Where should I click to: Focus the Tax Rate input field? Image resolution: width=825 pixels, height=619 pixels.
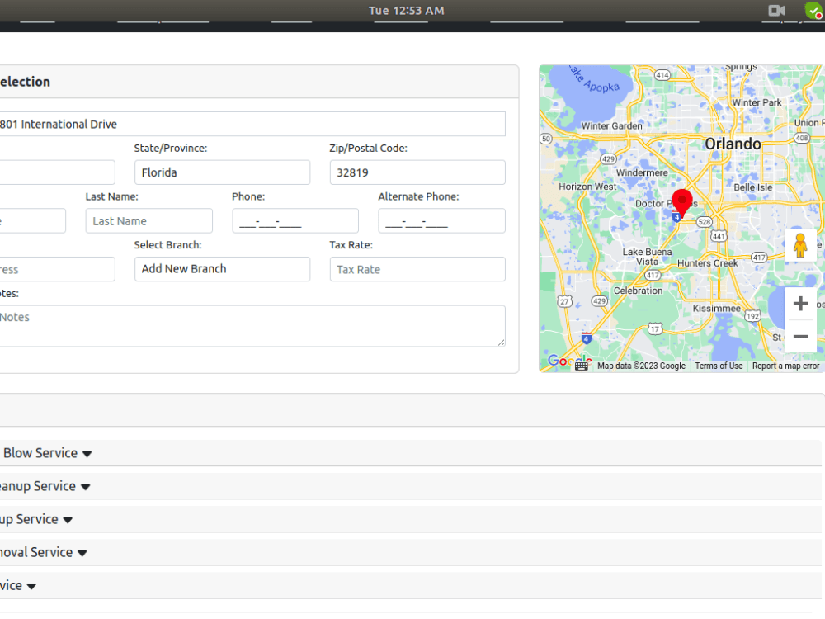tap(417, 270)
